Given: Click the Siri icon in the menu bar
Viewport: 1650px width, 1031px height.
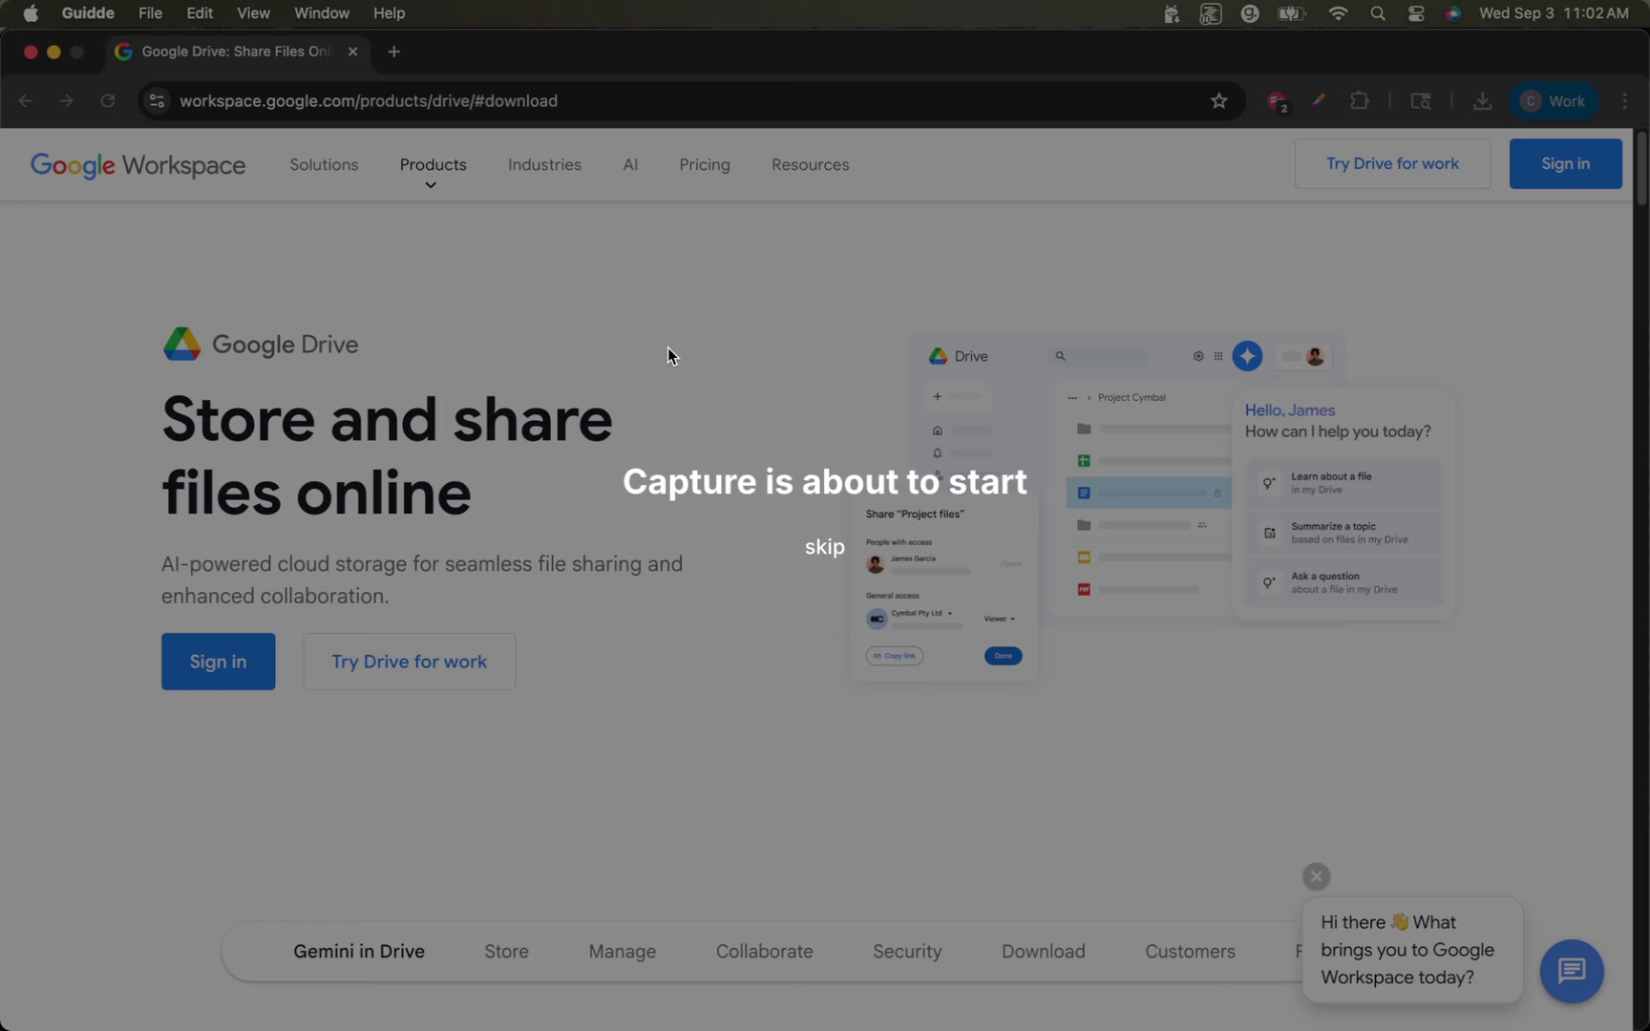Looking at the screenshot, I should [x=1452, y=13].
